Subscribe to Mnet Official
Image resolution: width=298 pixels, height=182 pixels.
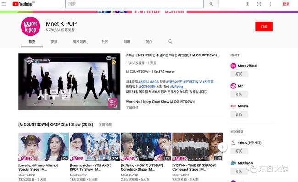click(x=239, y=74)
